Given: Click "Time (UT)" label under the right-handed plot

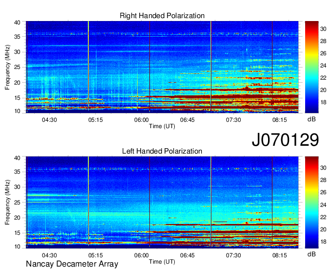Looking at the screenshot, I should 162,126.
